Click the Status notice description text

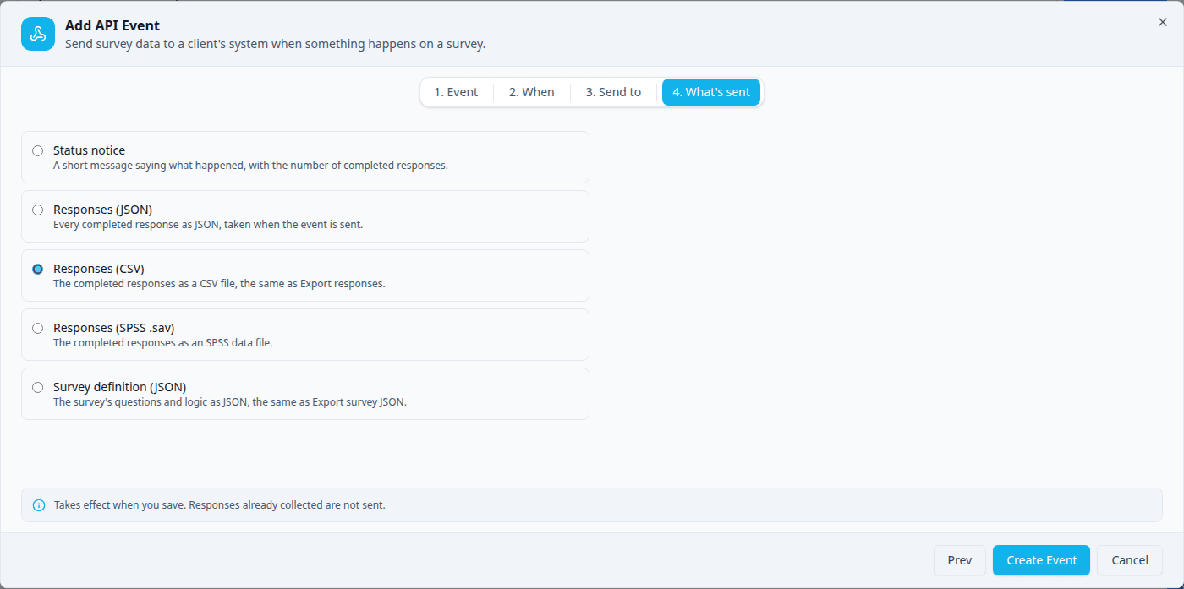pos(250,166)
